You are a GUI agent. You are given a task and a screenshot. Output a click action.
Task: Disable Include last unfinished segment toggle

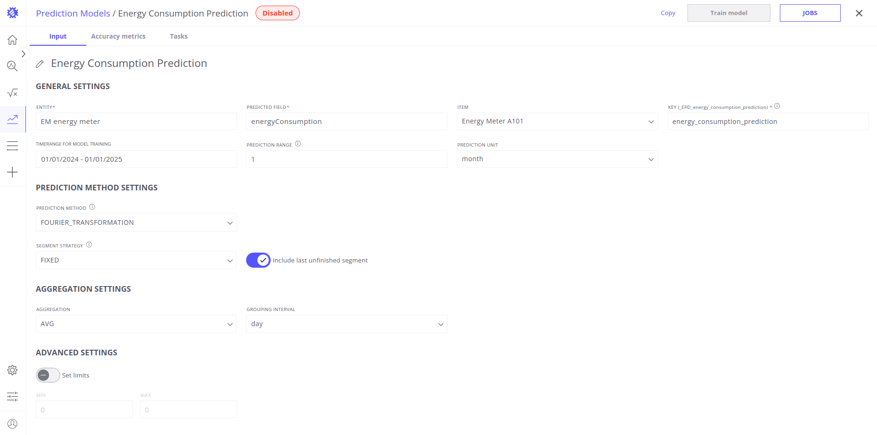pos(258,260)
